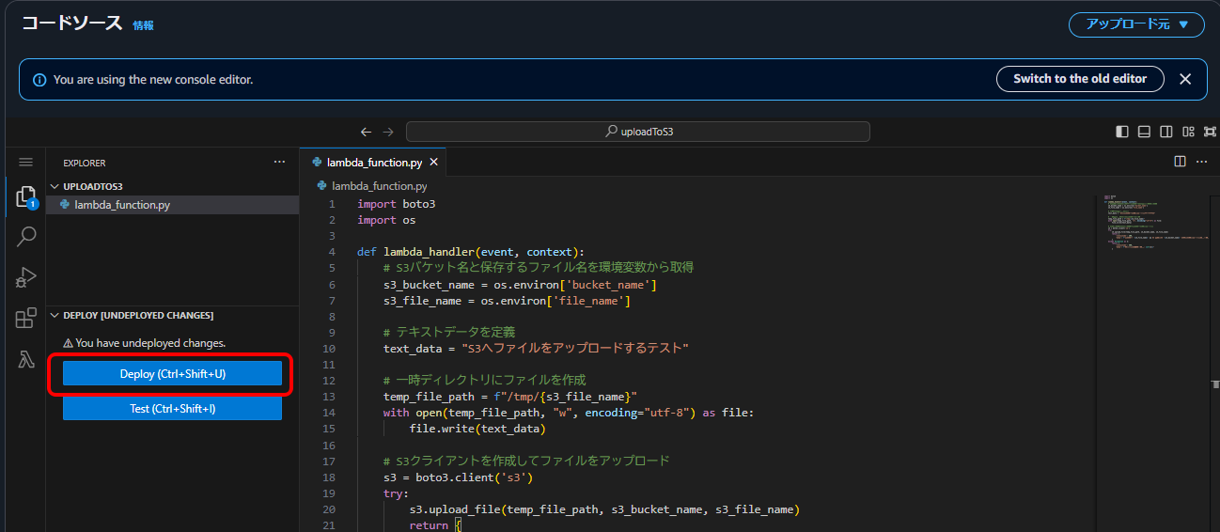Click the EXPLORER panel title
Viewport: 1220px width, 532px height.
pyautogui.click(x=85, y=163)
